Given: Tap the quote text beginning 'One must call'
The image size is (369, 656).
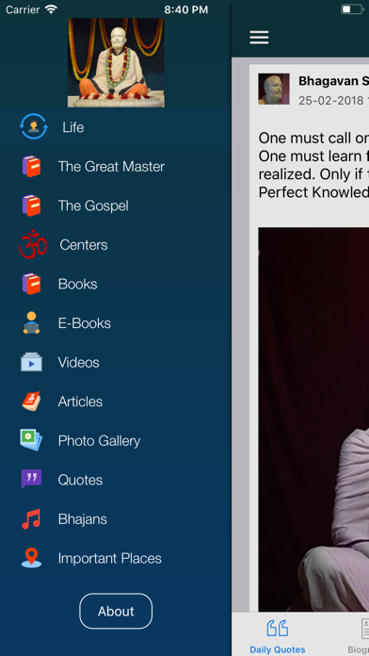Looking at the screenshot, I should 313,165.
